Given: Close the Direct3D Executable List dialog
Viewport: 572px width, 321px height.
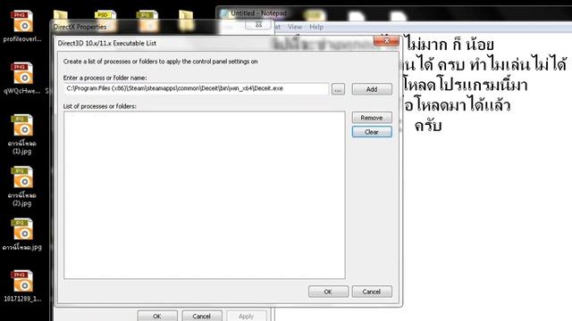Looking at the screenshot, I should pos(386,40).
